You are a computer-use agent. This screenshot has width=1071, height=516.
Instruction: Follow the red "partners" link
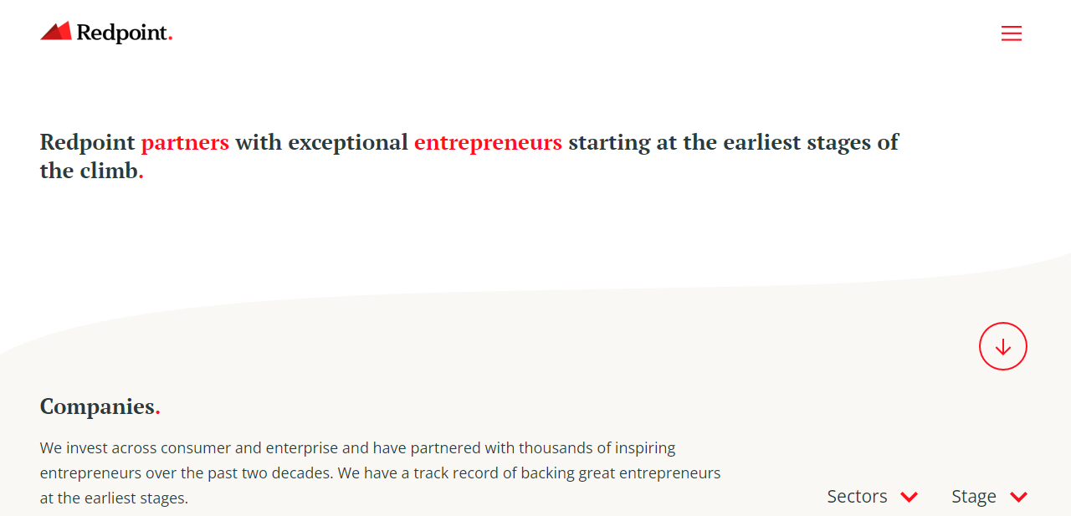[x=185, y=142]
